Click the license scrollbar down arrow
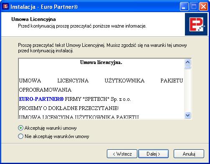The width and height of the screenshot is (210, 164). [x=188, y=115]
